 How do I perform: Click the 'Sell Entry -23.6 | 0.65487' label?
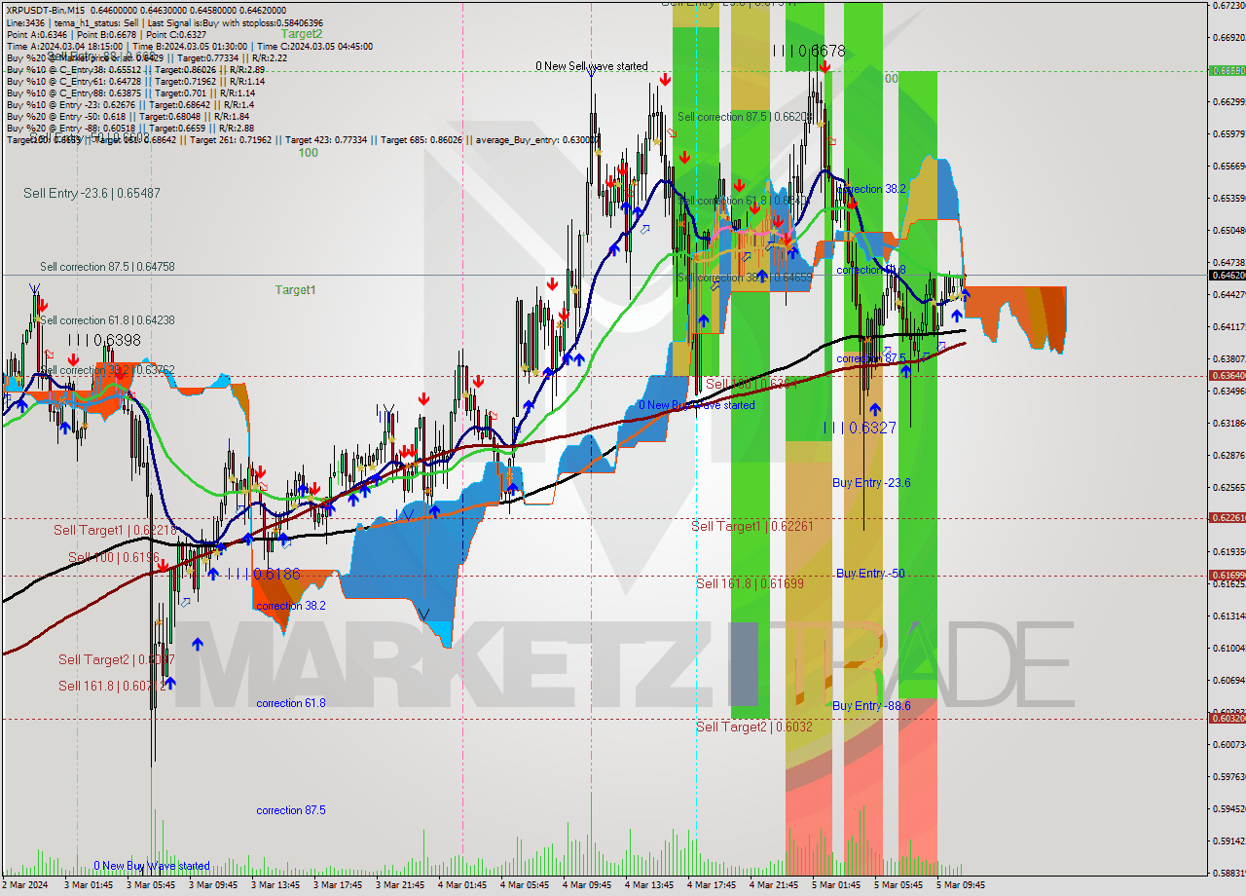92,193
